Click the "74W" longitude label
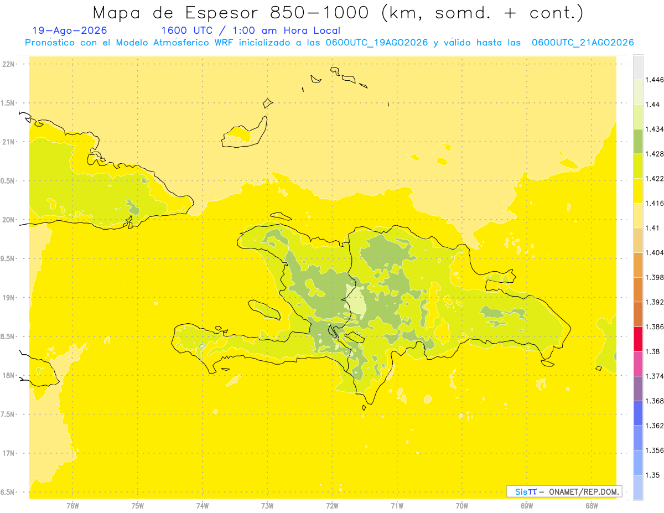 click(x=202, y=506)
